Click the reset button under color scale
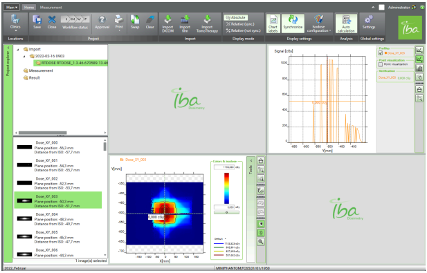 pyautogui.click(x=226, y=212)
